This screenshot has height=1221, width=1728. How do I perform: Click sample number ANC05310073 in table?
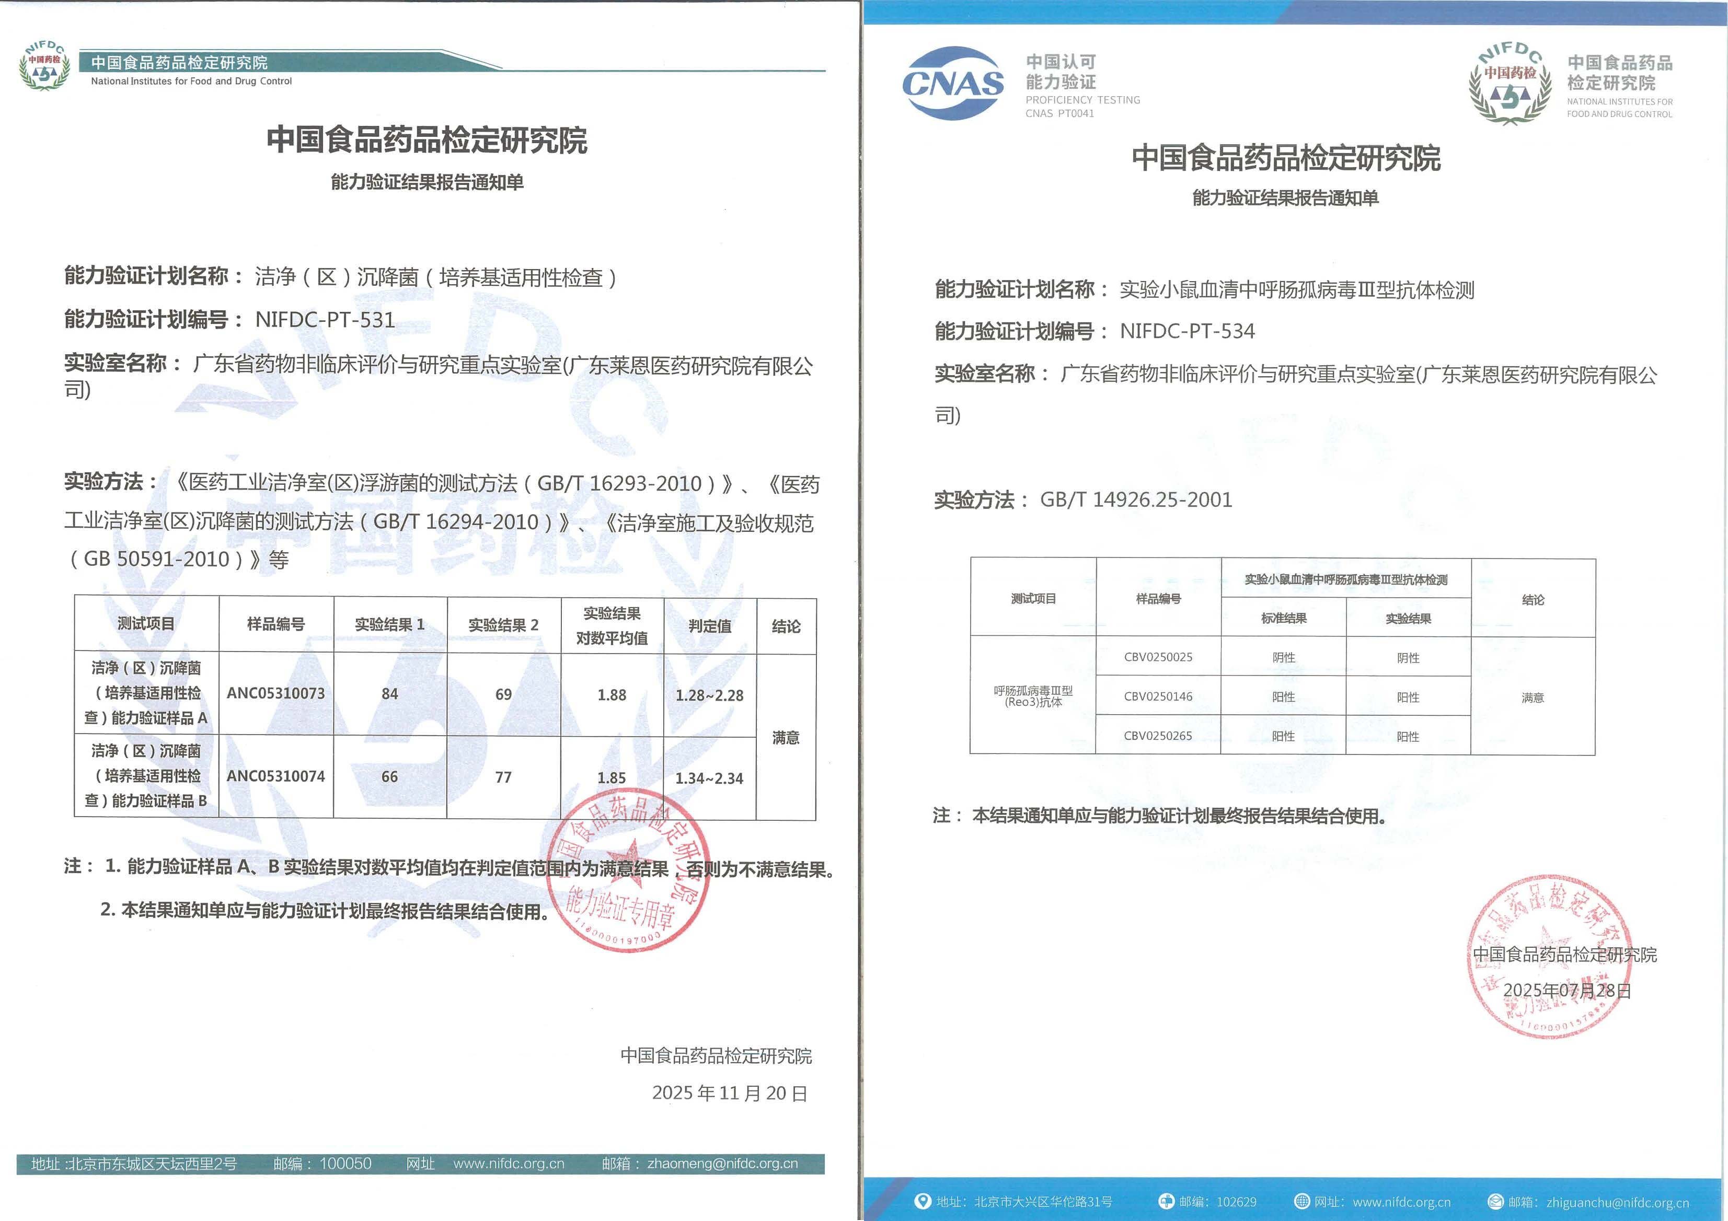[275, 694]
